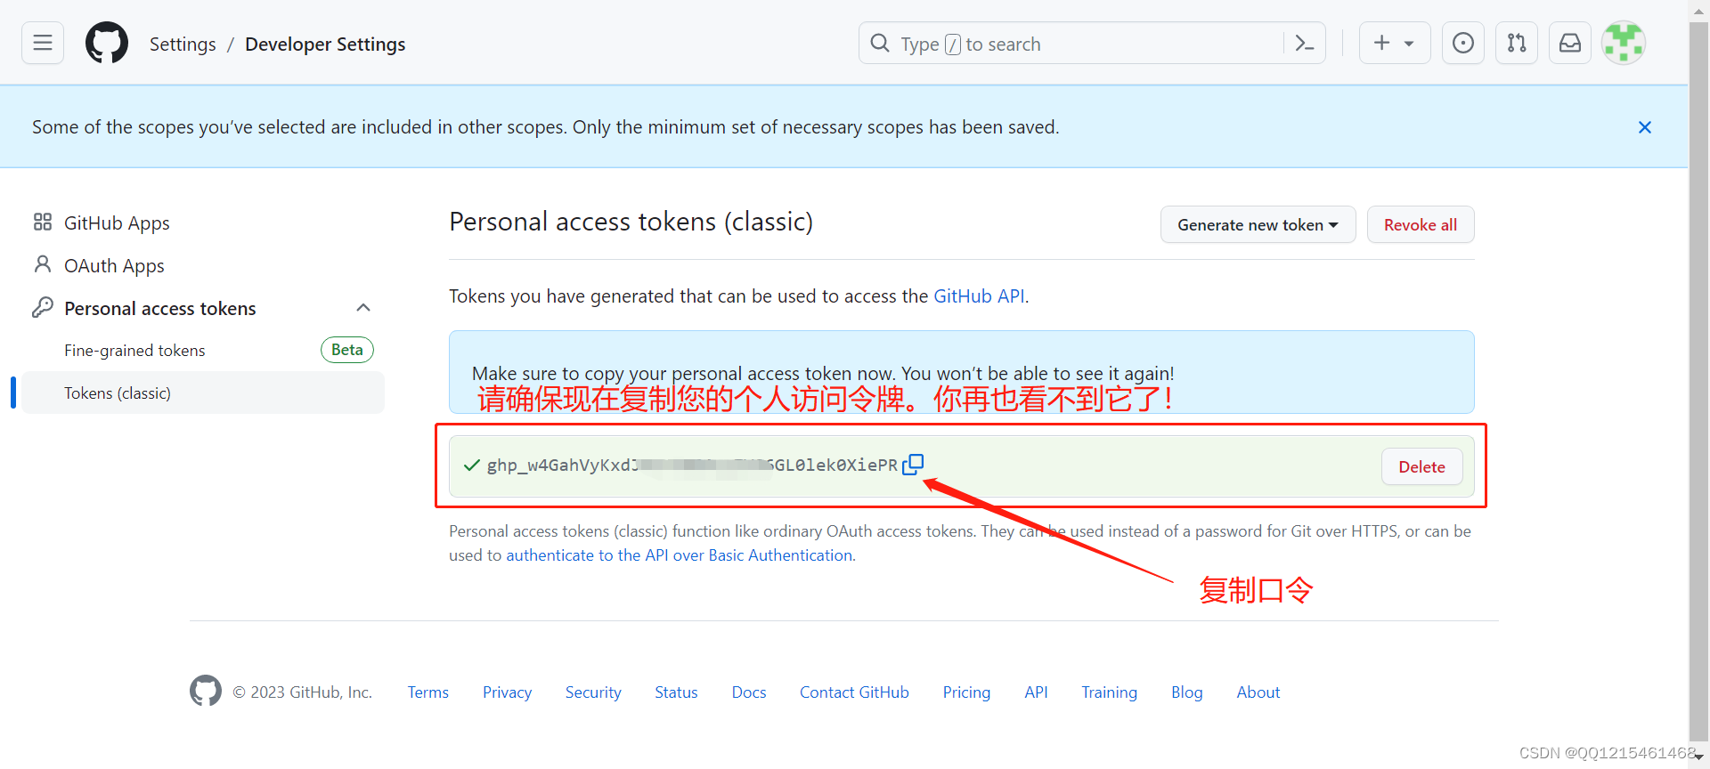This screenshot has height=769, width=1710.
Task: Collapse the Personal access tokens section
Action: point(363,308)
